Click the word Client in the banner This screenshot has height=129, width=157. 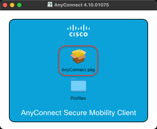click(127, 113)
